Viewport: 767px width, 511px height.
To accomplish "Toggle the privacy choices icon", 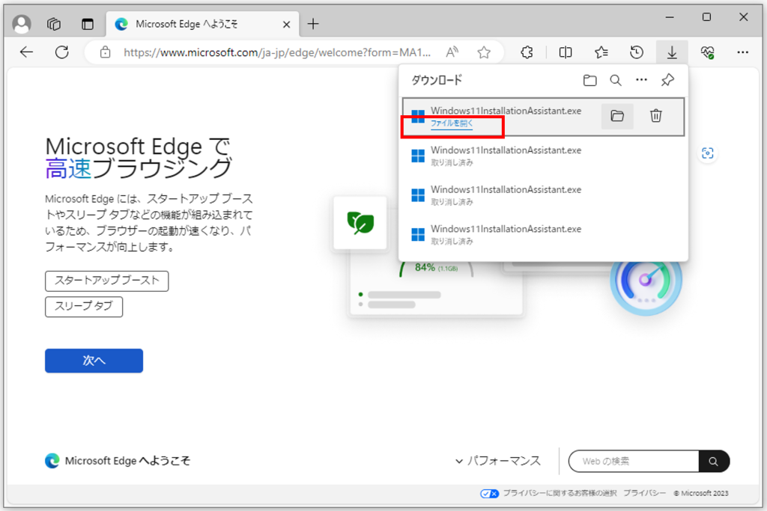I will 490,493.
